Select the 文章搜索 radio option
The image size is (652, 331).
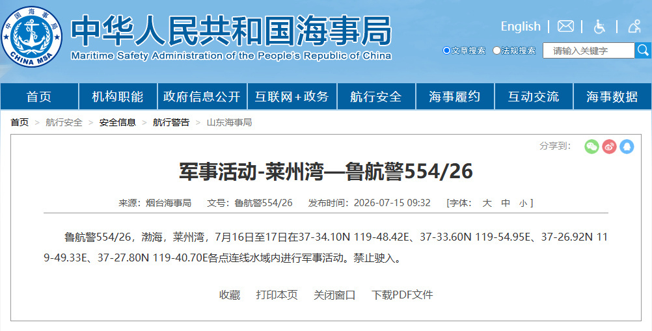point(447,51)
